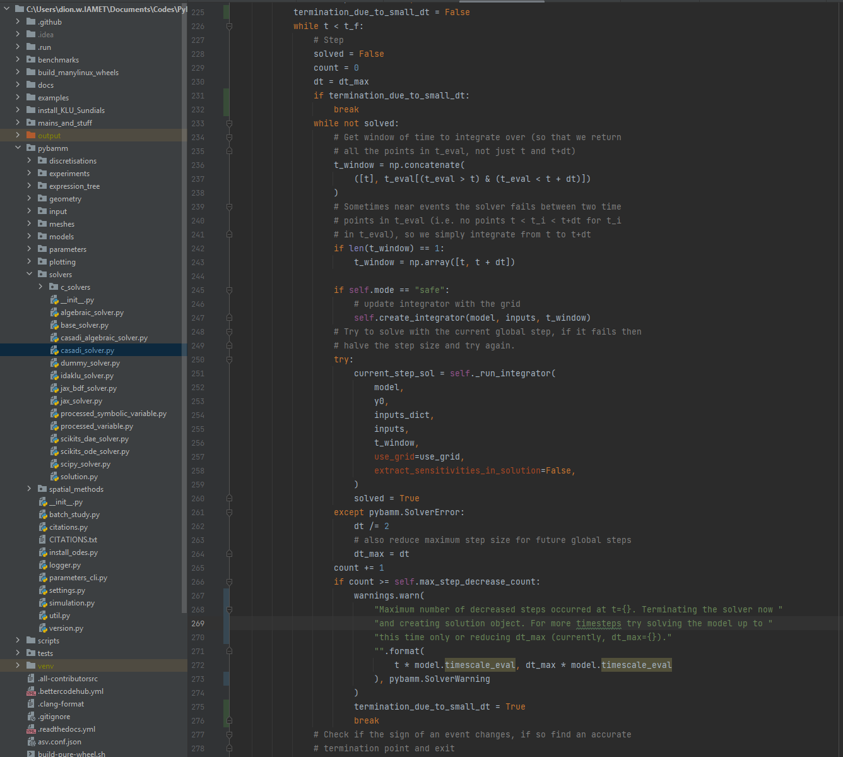Click the YAML file icon for .bettercodehub.yml

point(31,691)
